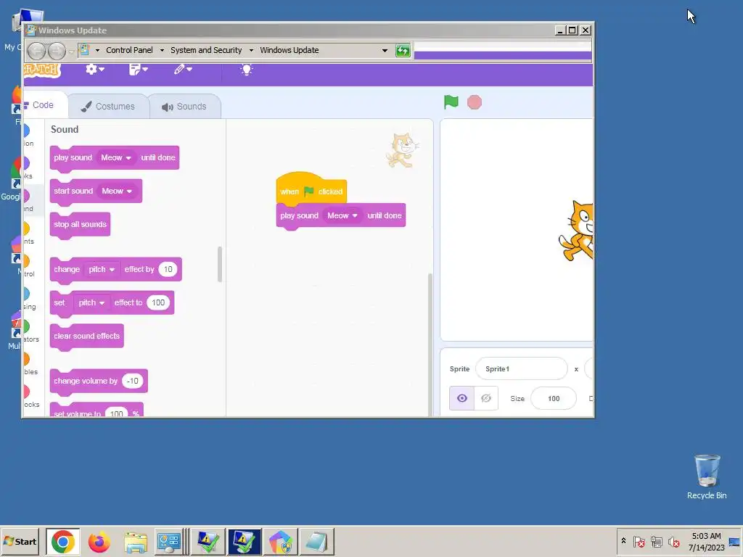
Task: Open the pitch dropdown in the 'change effect by' block
Action: [102, 269]
